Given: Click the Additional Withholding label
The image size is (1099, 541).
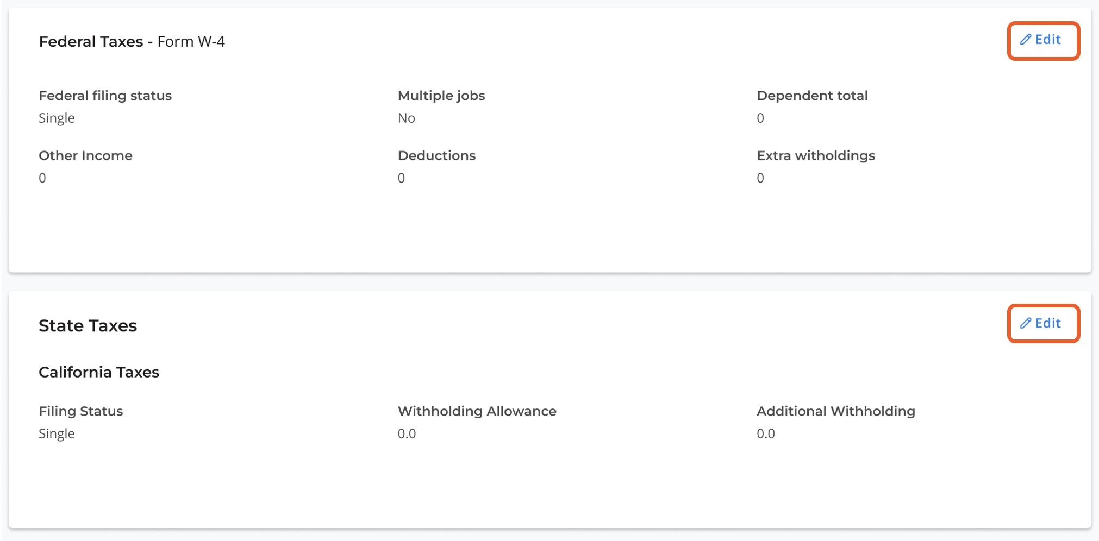Looking at the screenshot, I should coord(836,411).
